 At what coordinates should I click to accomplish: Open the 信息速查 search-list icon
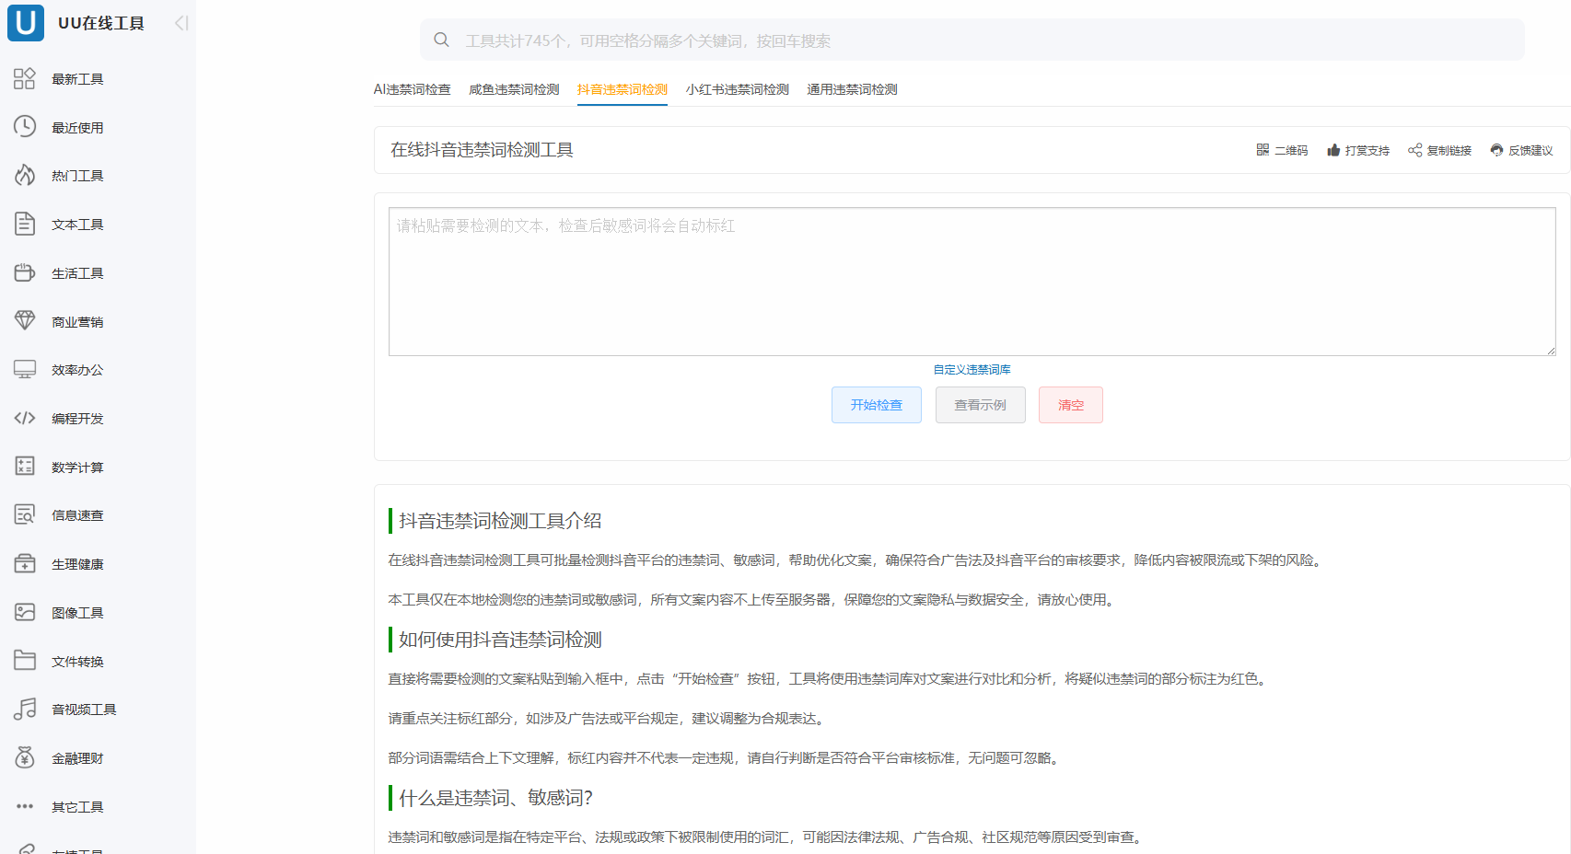pyautogui.click(x=25, y=514)
